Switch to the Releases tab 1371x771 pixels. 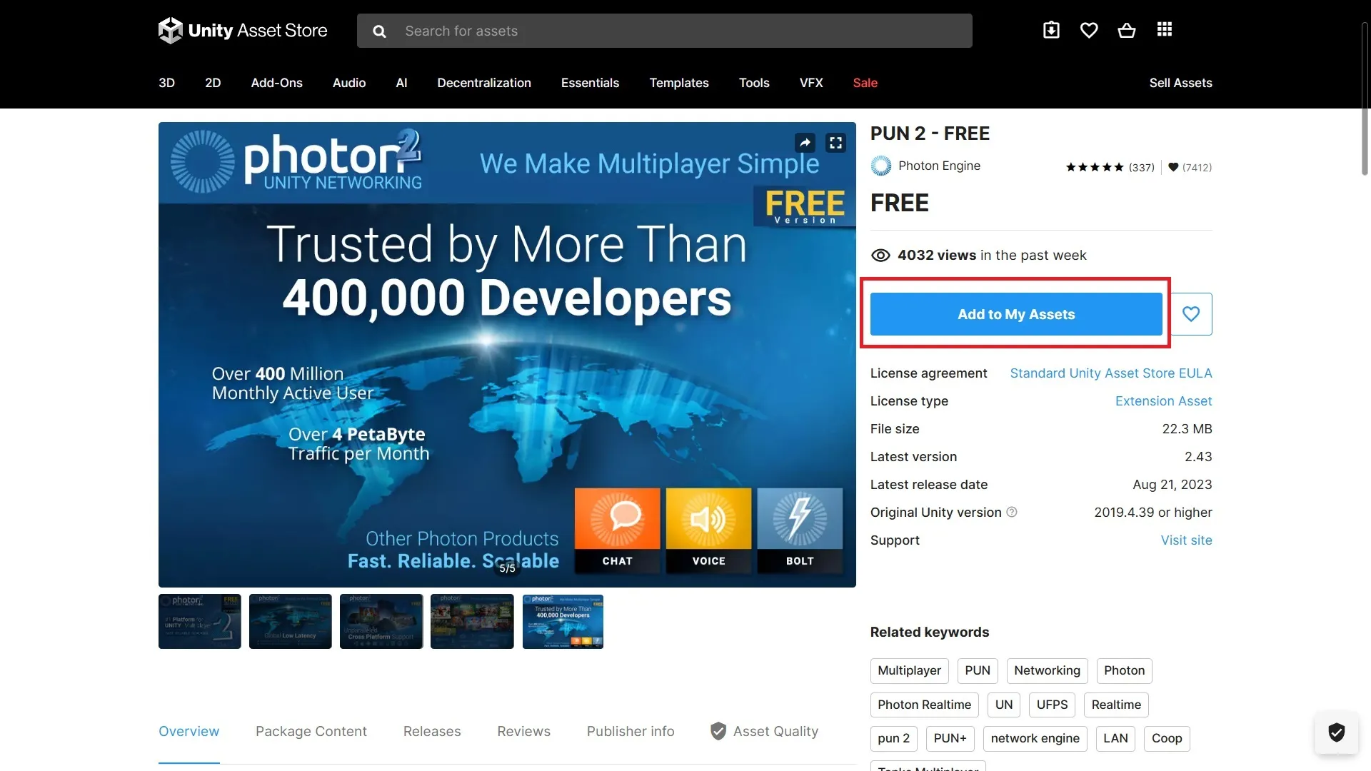[x=432, y=732]
